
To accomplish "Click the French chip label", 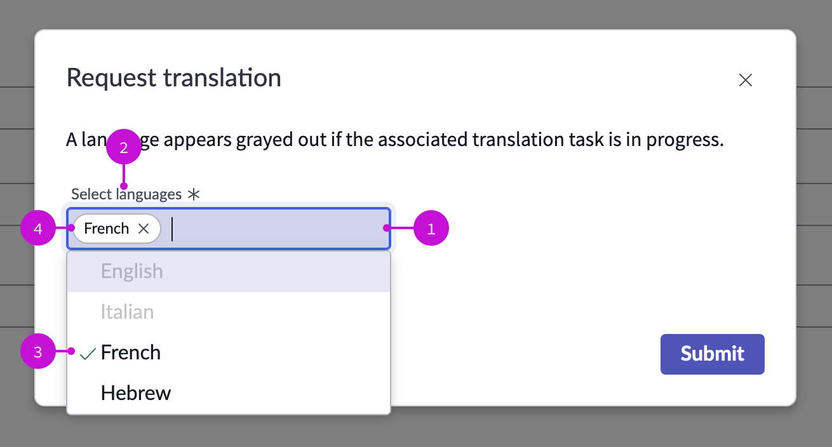I will point(107,228).
